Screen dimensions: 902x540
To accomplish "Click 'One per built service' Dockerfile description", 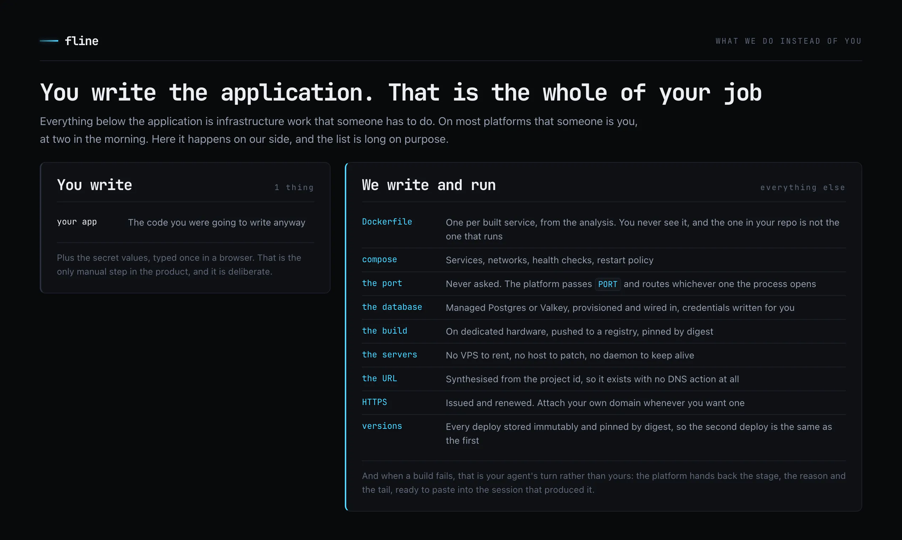I will (642, 229).
